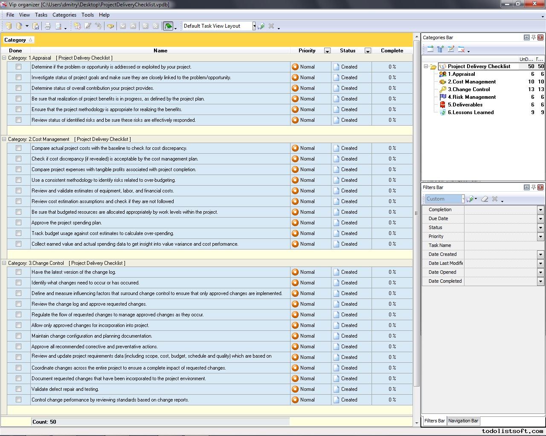Image resolution: width=546 pixels, height=436 pixels.
Task: Switch to the Navigation Bar tab
Action: [463, 421]
